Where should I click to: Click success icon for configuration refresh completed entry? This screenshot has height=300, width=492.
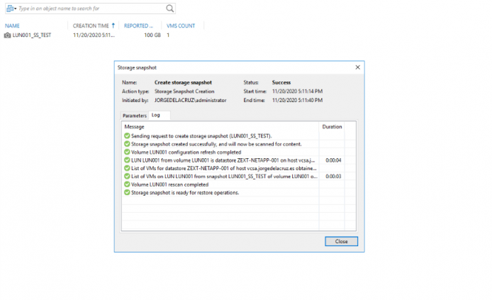tap(127, 152)
